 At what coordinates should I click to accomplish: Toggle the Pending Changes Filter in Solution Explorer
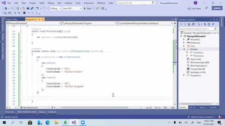click(199, 24)
